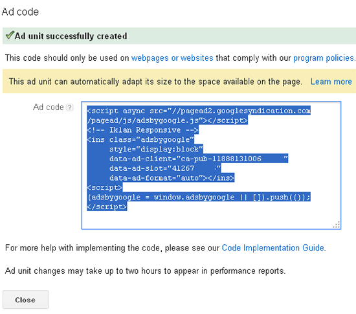The width and height of the screenshot is (356, 314).
Task: Click the text area resize grip handle
Action: (337, 225)
